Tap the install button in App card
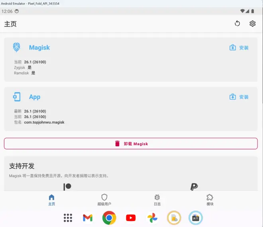Viewport: 263px width, 227px height. (239, 97)
